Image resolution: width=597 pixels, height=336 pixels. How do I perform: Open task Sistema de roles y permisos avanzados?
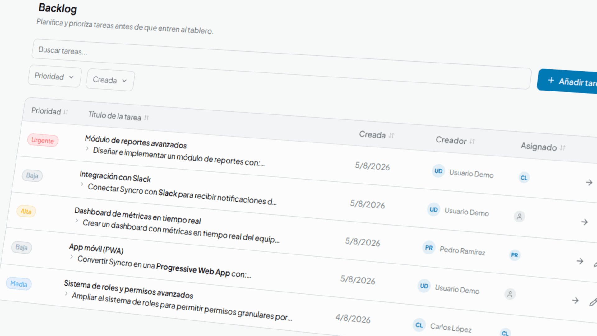pos(128,289)
